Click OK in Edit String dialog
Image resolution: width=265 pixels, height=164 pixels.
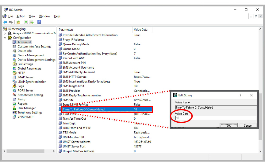pos(229,125)
